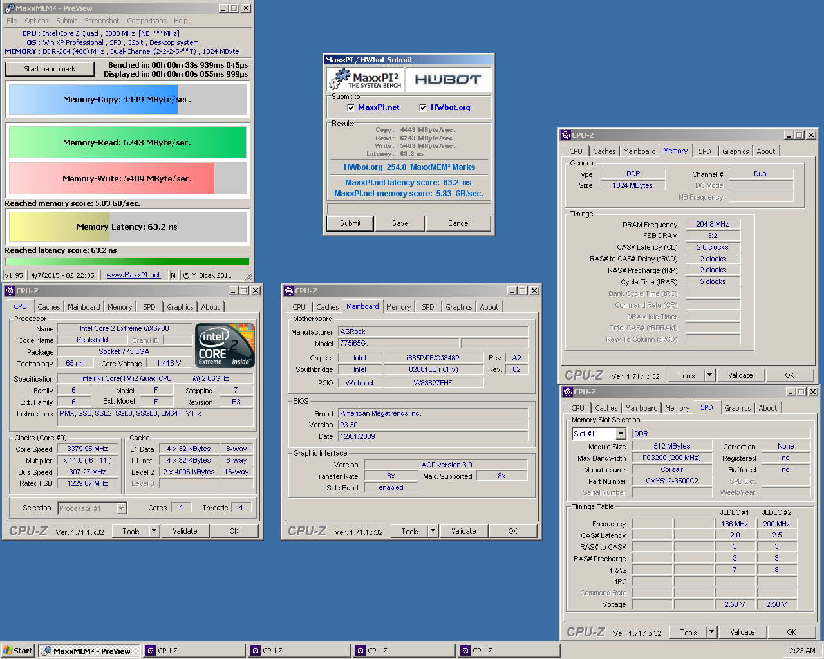Select Mainboard tab in CPU-Z CPU window
Viewport: 824px width, 659px height.
coord(84,307)
